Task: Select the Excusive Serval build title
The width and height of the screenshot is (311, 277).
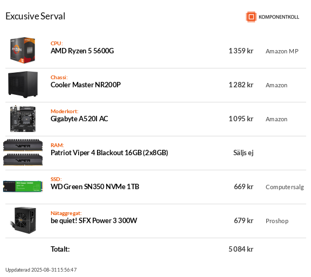Action: point(36,16)
